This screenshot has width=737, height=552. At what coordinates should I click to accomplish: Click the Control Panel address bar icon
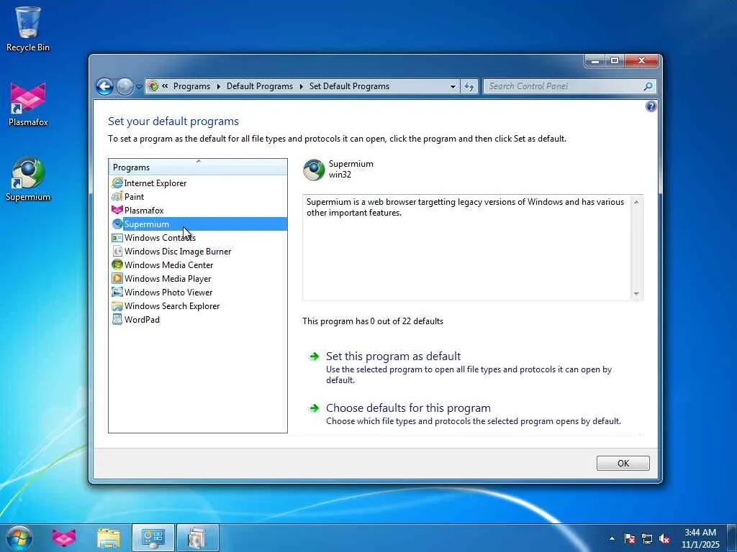[x=153, y=86]
